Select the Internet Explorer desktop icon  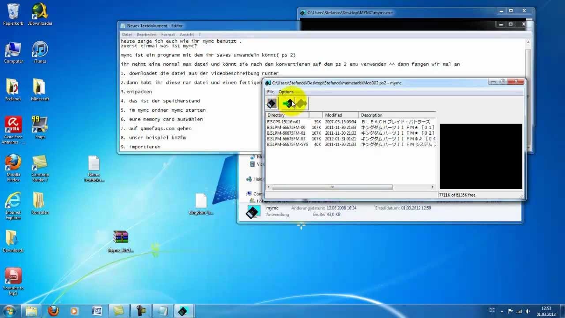tap(13, 206)
